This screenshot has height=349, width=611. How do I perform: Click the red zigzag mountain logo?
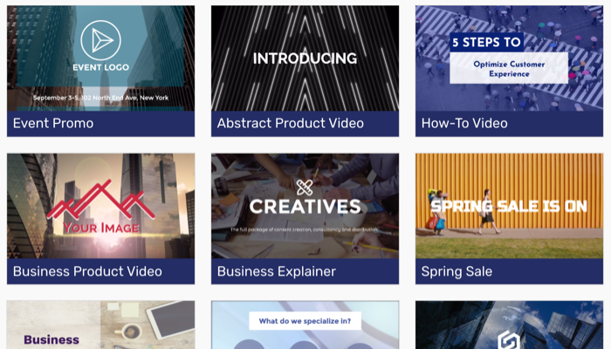101,200
